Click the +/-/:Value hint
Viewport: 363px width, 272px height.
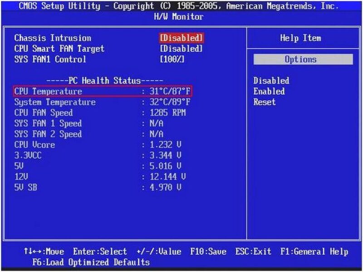tap(159, 252)
